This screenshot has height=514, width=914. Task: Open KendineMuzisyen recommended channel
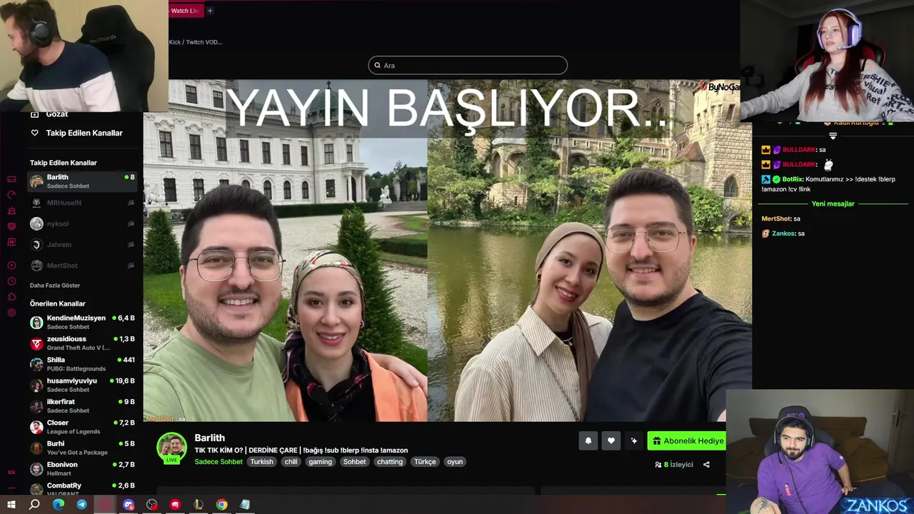point(81,322)
